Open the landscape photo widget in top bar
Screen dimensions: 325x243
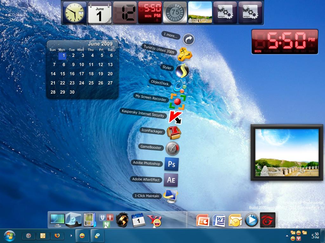pos(200,13)
